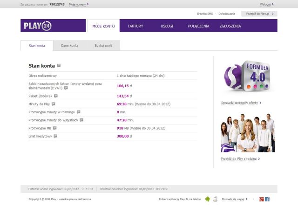Viewport: 298px width, 207px height.
Task: Open the Moje numery link
Action: tap(79, 4)
